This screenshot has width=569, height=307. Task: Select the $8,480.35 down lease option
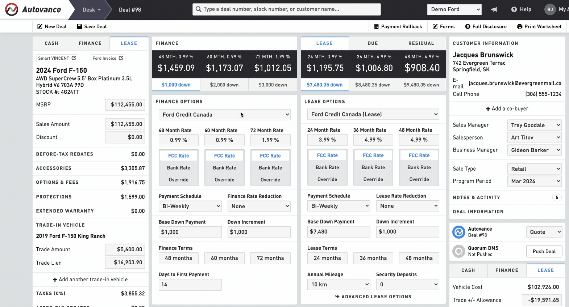pos(373,85)
